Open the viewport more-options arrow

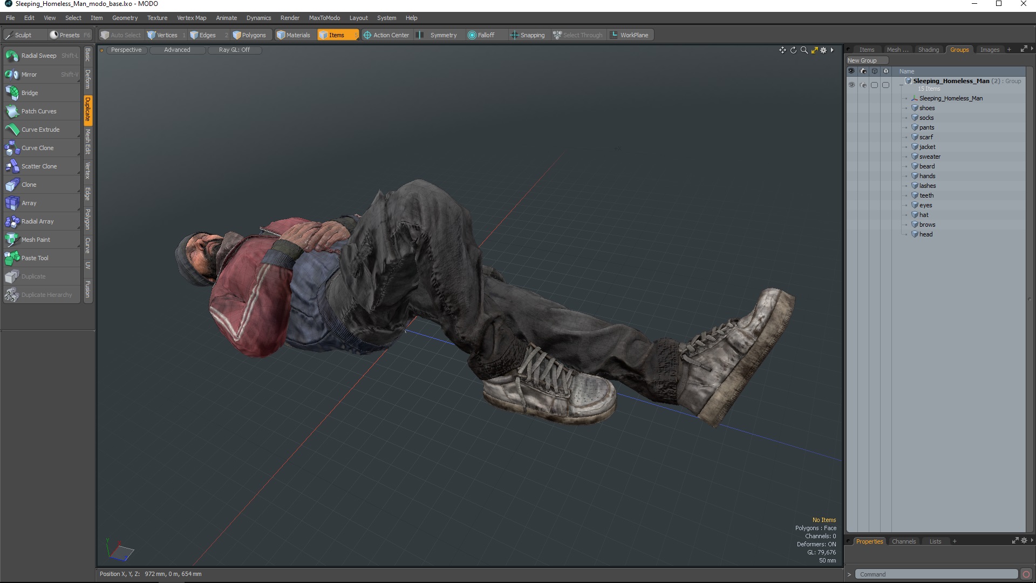(832, 50)
